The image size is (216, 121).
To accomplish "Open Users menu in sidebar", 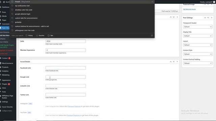I will click(4, 88).
